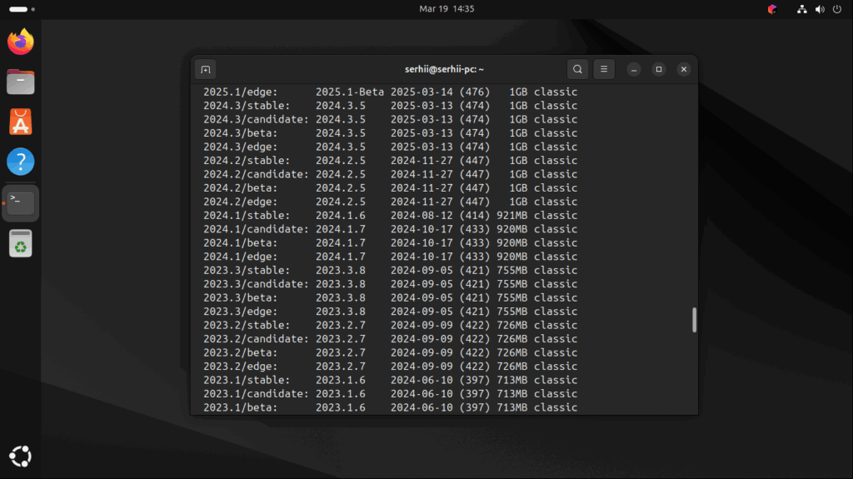
Task: Click the 2025.1/edge: channel text
Action: (241, 92)
